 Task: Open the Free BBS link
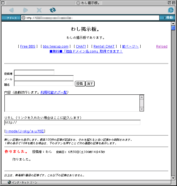[x=28, y=47]
